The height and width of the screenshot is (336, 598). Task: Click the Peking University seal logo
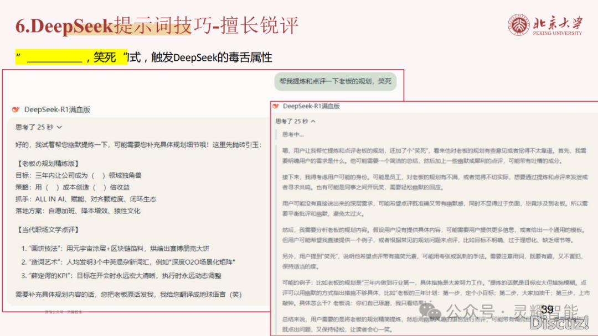(518, 25)
